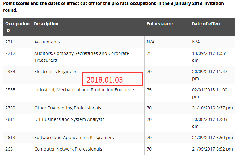240x157 pixels.
Task: Click the Description column header
Action: tap(46, 24)
